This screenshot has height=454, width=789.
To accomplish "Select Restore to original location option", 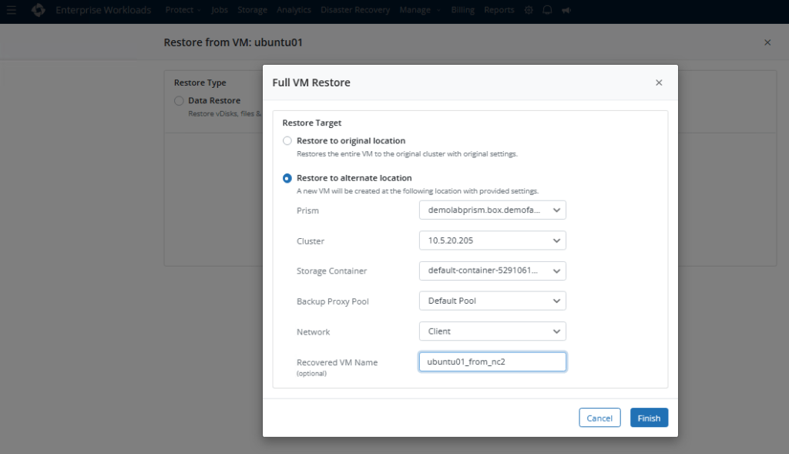I will coord(287,141).
